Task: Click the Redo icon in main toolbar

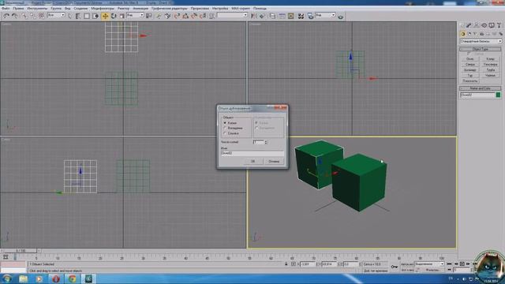Action: 14,16
